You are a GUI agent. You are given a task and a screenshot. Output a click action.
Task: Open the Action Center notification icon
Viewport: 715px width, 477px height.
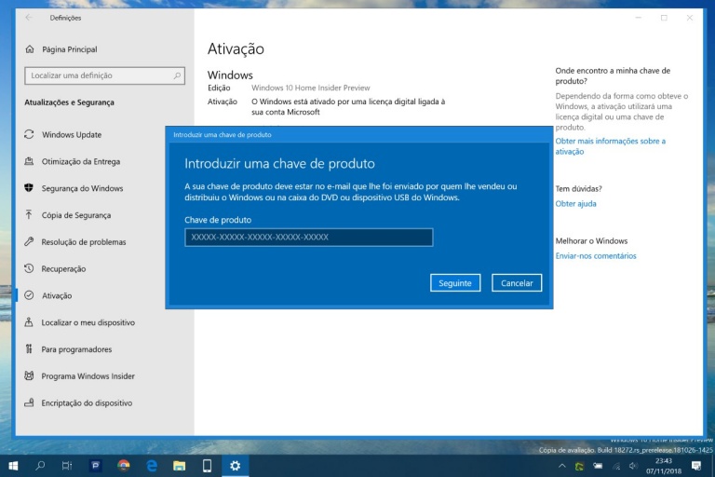(696, 466)
